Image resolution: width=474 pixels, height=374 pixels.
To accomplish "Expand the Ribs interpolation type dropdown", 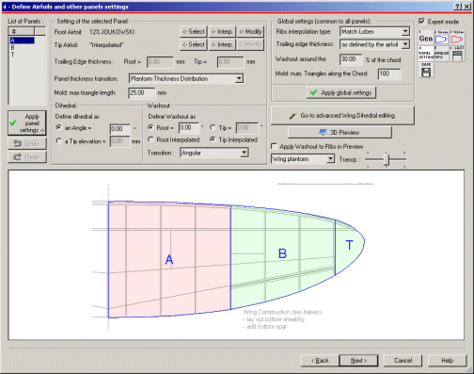I will pyautogui.click(x=405, y=31).
